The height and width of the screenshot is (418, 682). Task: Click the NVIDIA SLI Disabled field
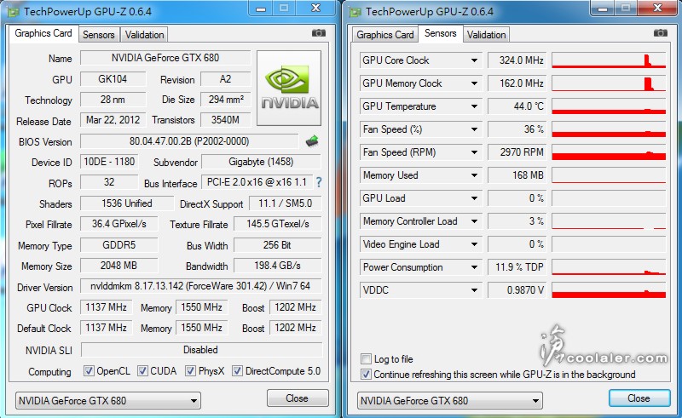(201, 350)
